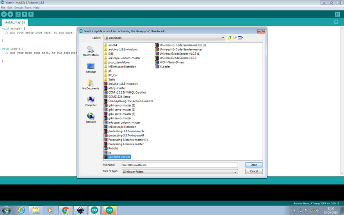
Task: Select Recent Items in dialog sidebar
Action: pos(91,51)
